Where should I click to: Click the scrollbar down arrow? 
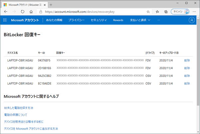198,132
